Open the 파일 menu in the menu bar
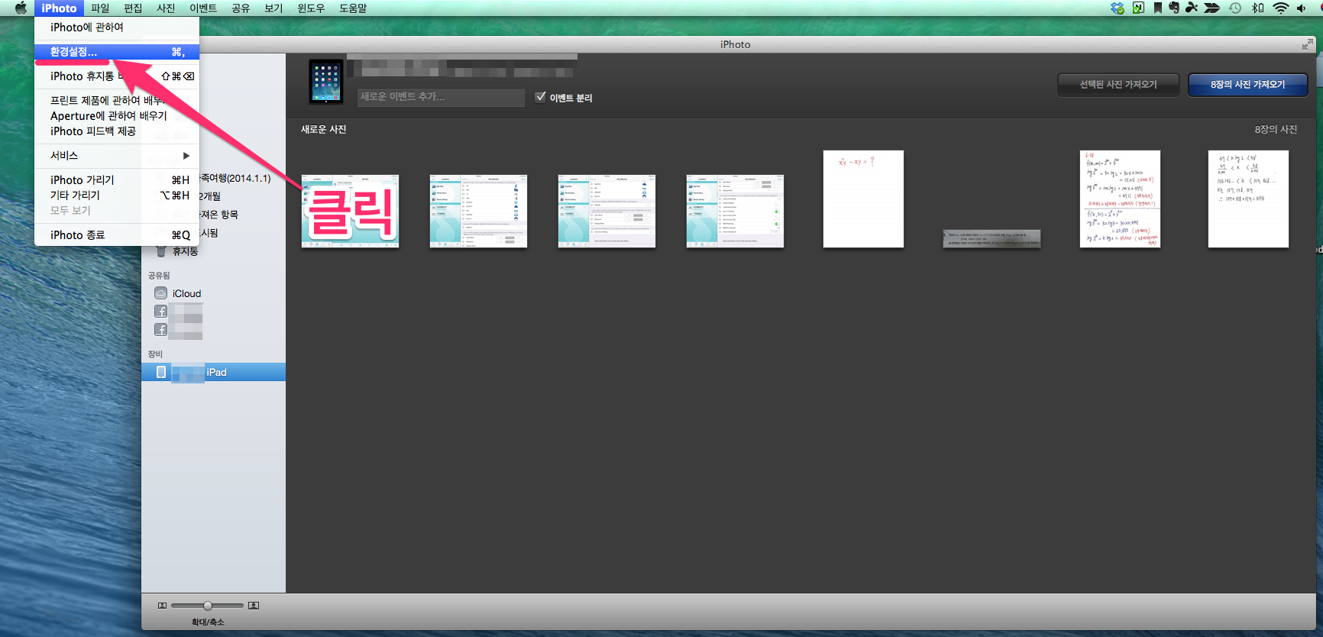The width and height of the screenshot is (1323, 637). pos(100,8)
